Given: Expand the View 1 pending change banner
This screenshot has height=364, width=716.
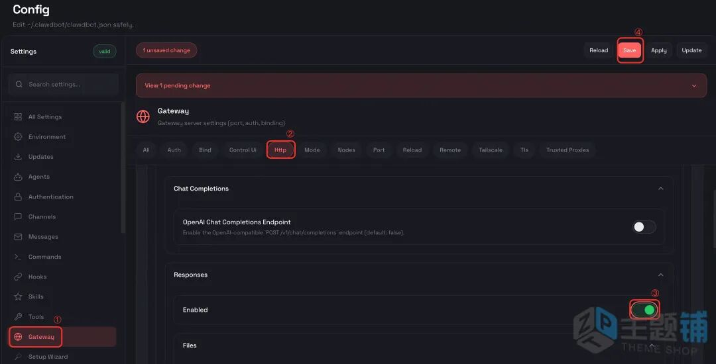Looking at the screenshot, I should [x=694, y=85].
